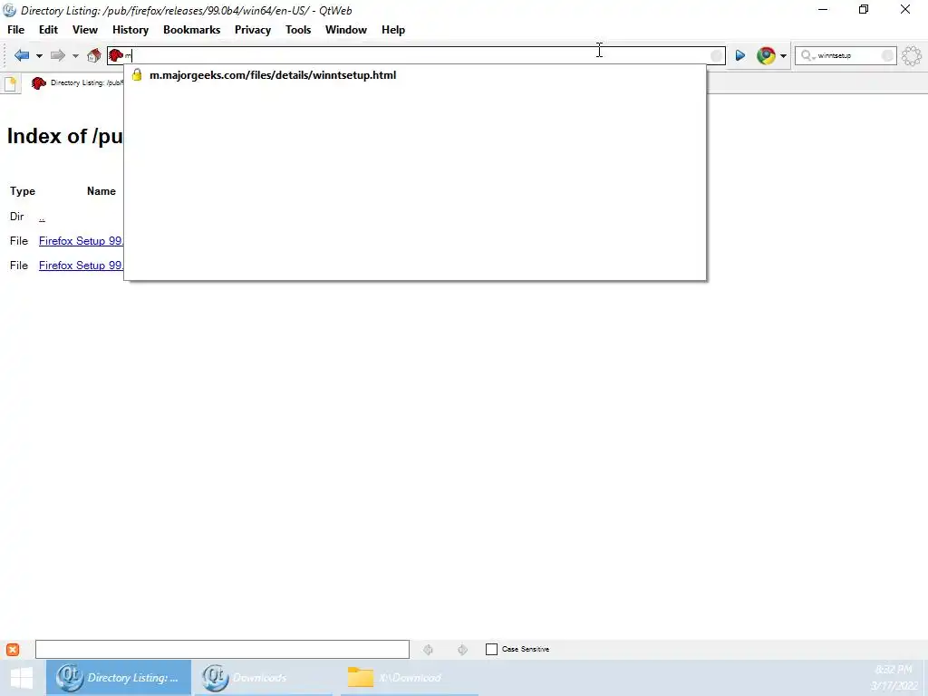Click the blue Go play arrow
The height and width of the screenshot is (696, 928).
pyautogui.click(x=739, y=55)
